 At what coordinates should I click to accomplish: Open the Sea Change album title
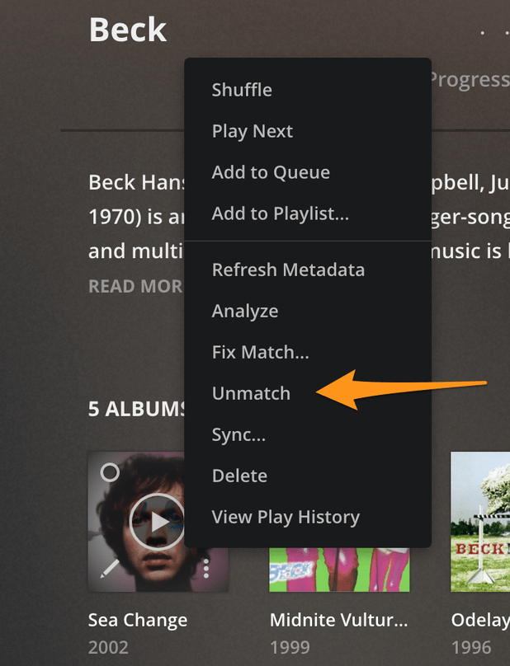point(138,620)
